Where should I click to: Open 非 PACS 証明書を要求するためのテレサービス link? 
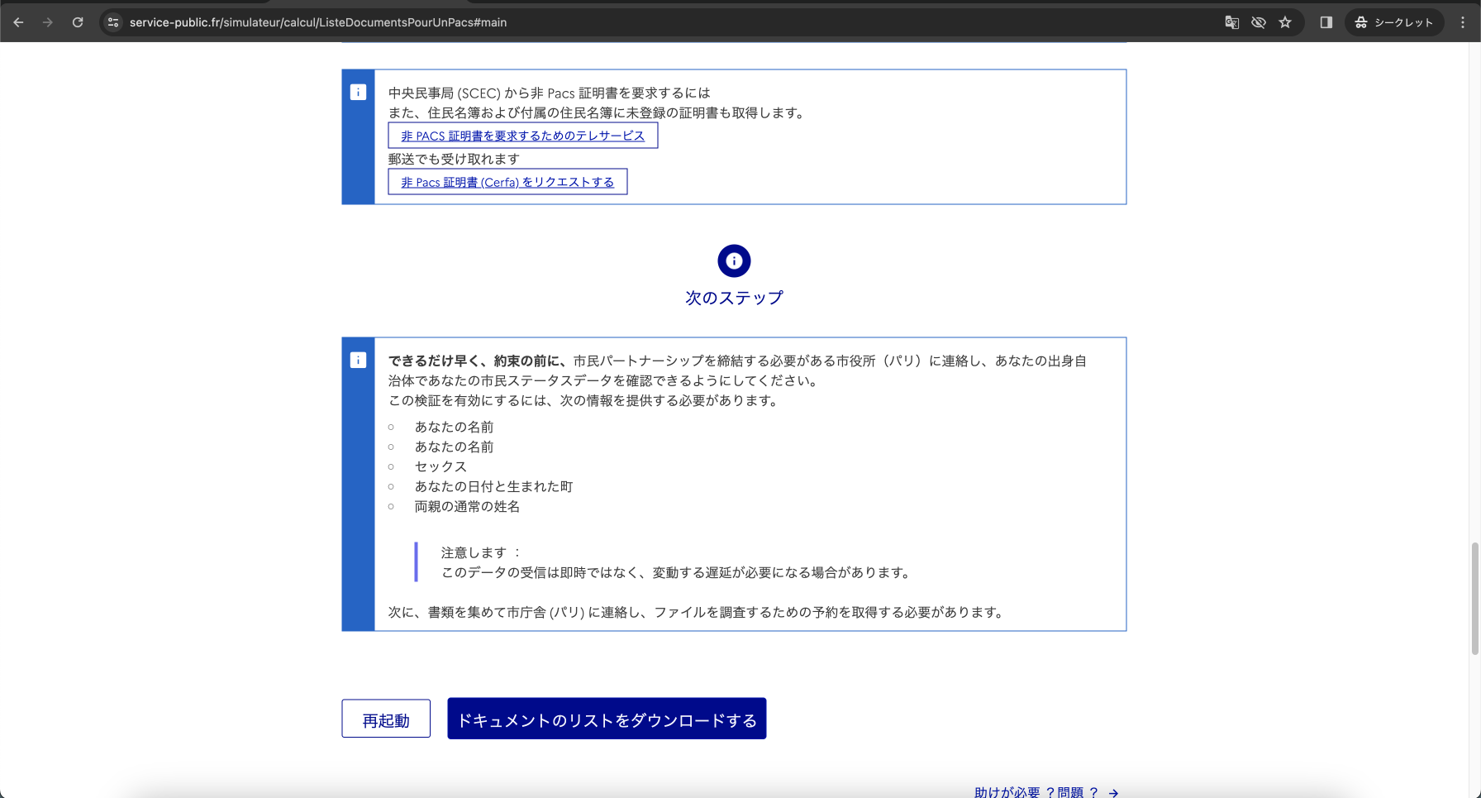[x=523, y=136]
